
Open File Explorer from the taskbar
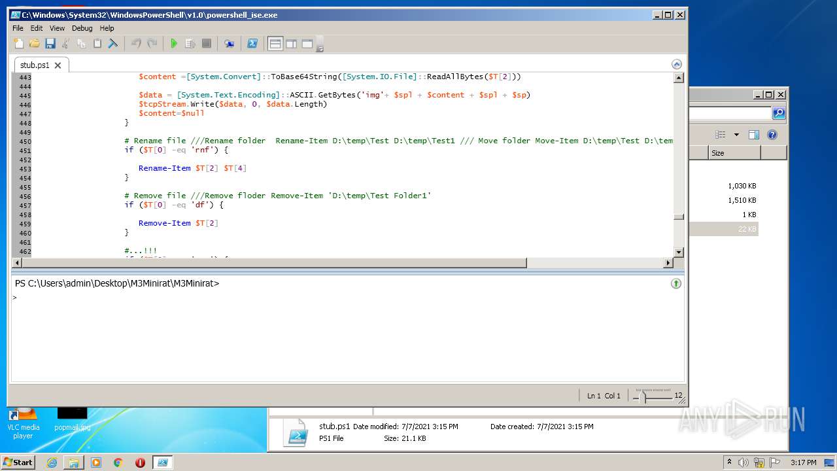[x=74, y=462]
